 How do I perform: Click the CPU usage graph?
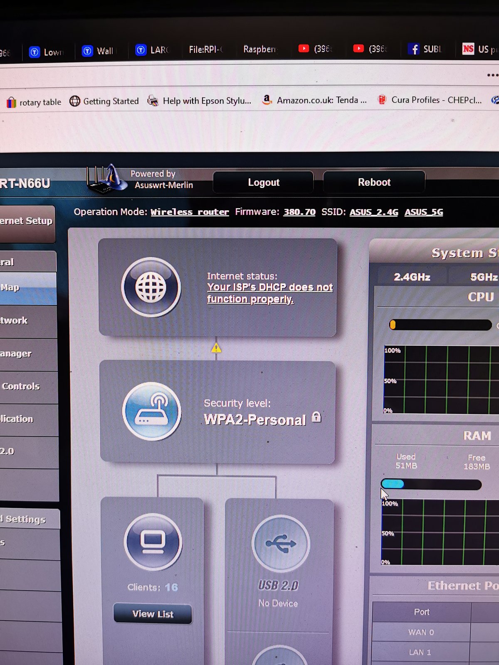coord(441,379)
